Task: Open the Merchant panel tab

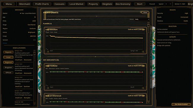Action: (24, 4)
